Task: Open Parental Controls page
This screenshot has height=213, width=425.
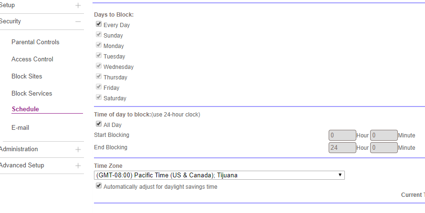Action: [x=35, y=42]
